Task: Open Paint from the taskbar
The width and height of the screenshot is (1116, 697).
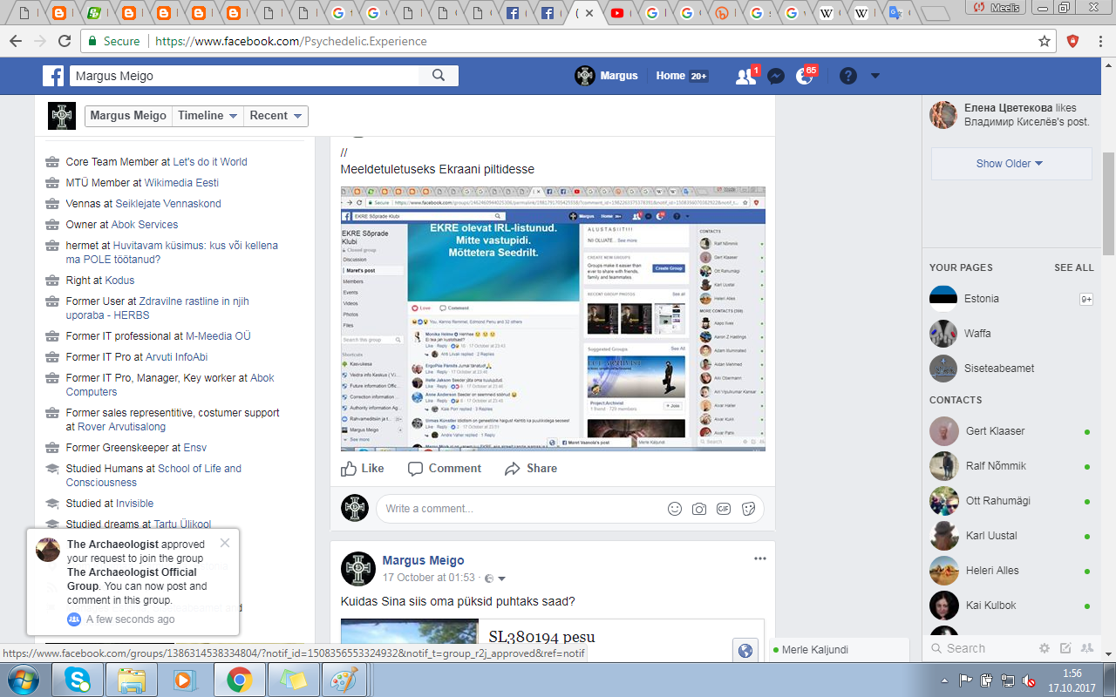Action: tap(346, 679)
